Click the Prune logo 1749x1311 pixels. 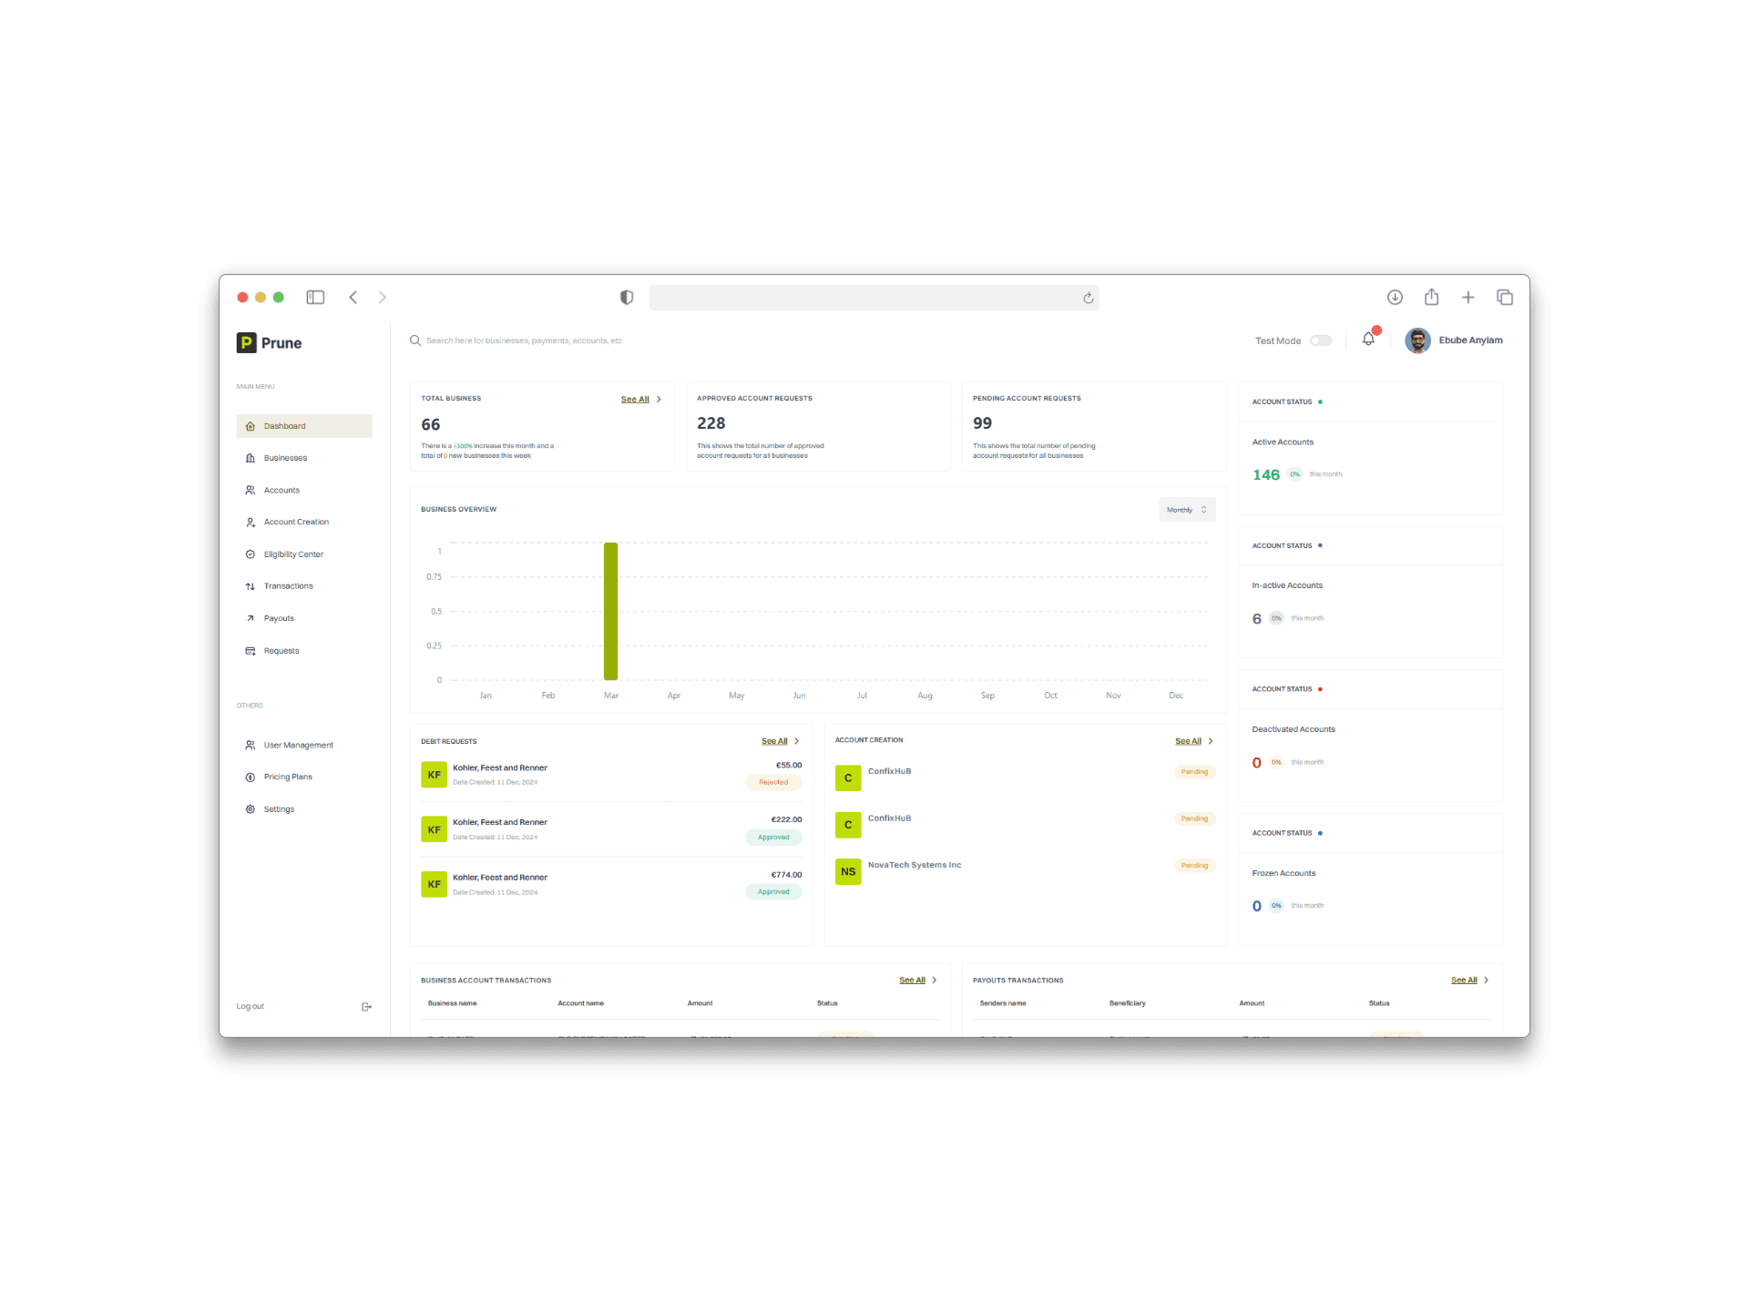[x=269, y=343]
